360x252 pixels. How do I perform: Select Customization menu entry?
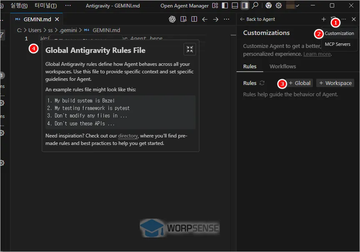339,33
